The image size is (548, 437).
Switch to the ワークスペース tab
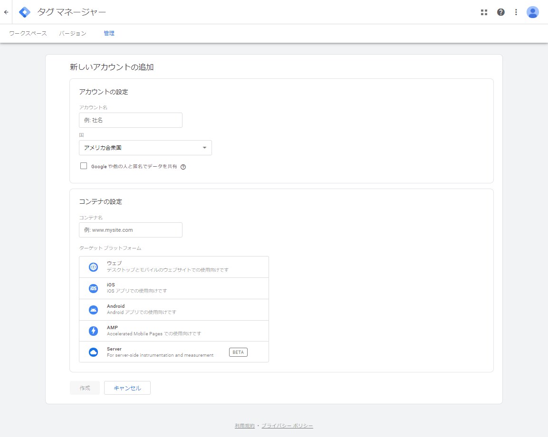pos(28,34)
